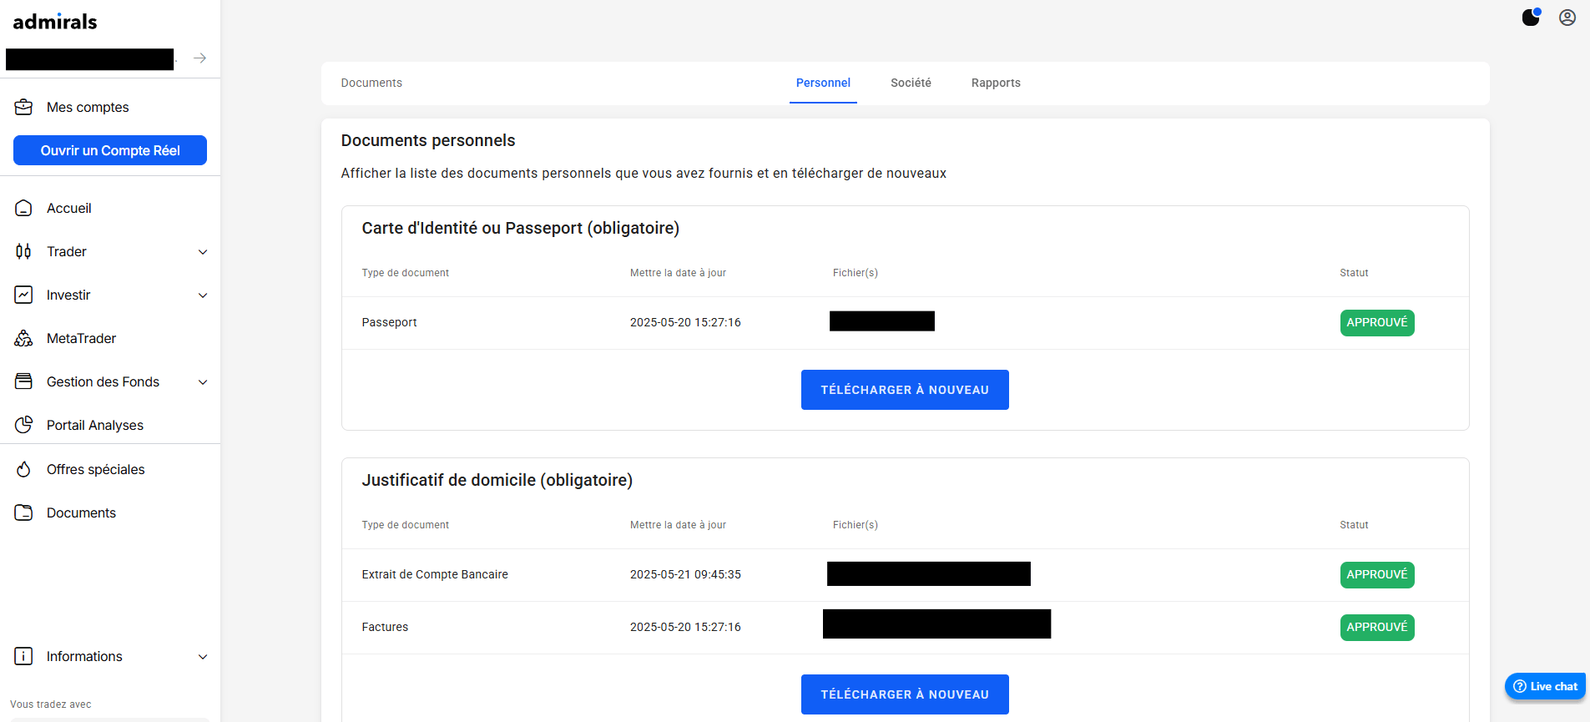
Task: Click the Accueil home icon
Action: coord(23,208)
